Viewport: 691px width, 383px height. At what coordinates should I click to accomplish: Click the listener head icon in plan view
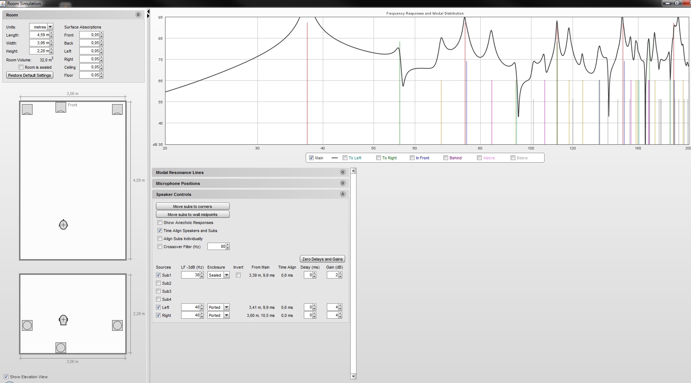pyautogui.click(x=63, y=224)
